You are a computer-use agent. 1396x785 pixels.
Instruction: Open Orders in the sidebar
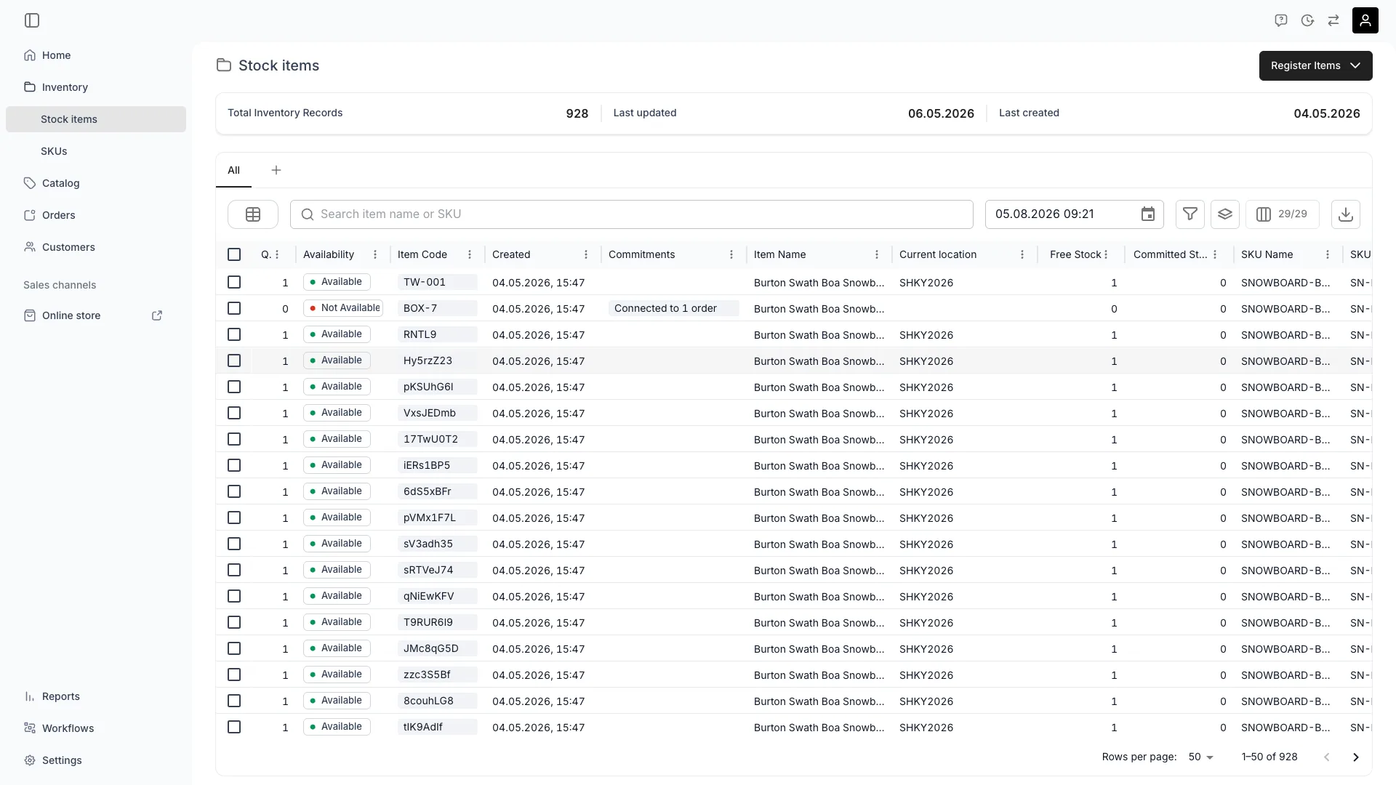pyautogui.click(x=96, y=215)
